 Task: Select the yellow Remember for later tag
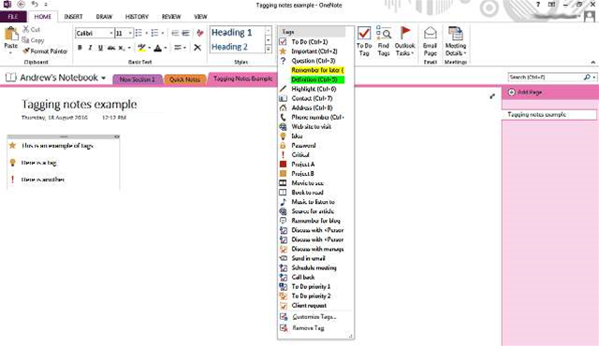(x=317, y=70)
